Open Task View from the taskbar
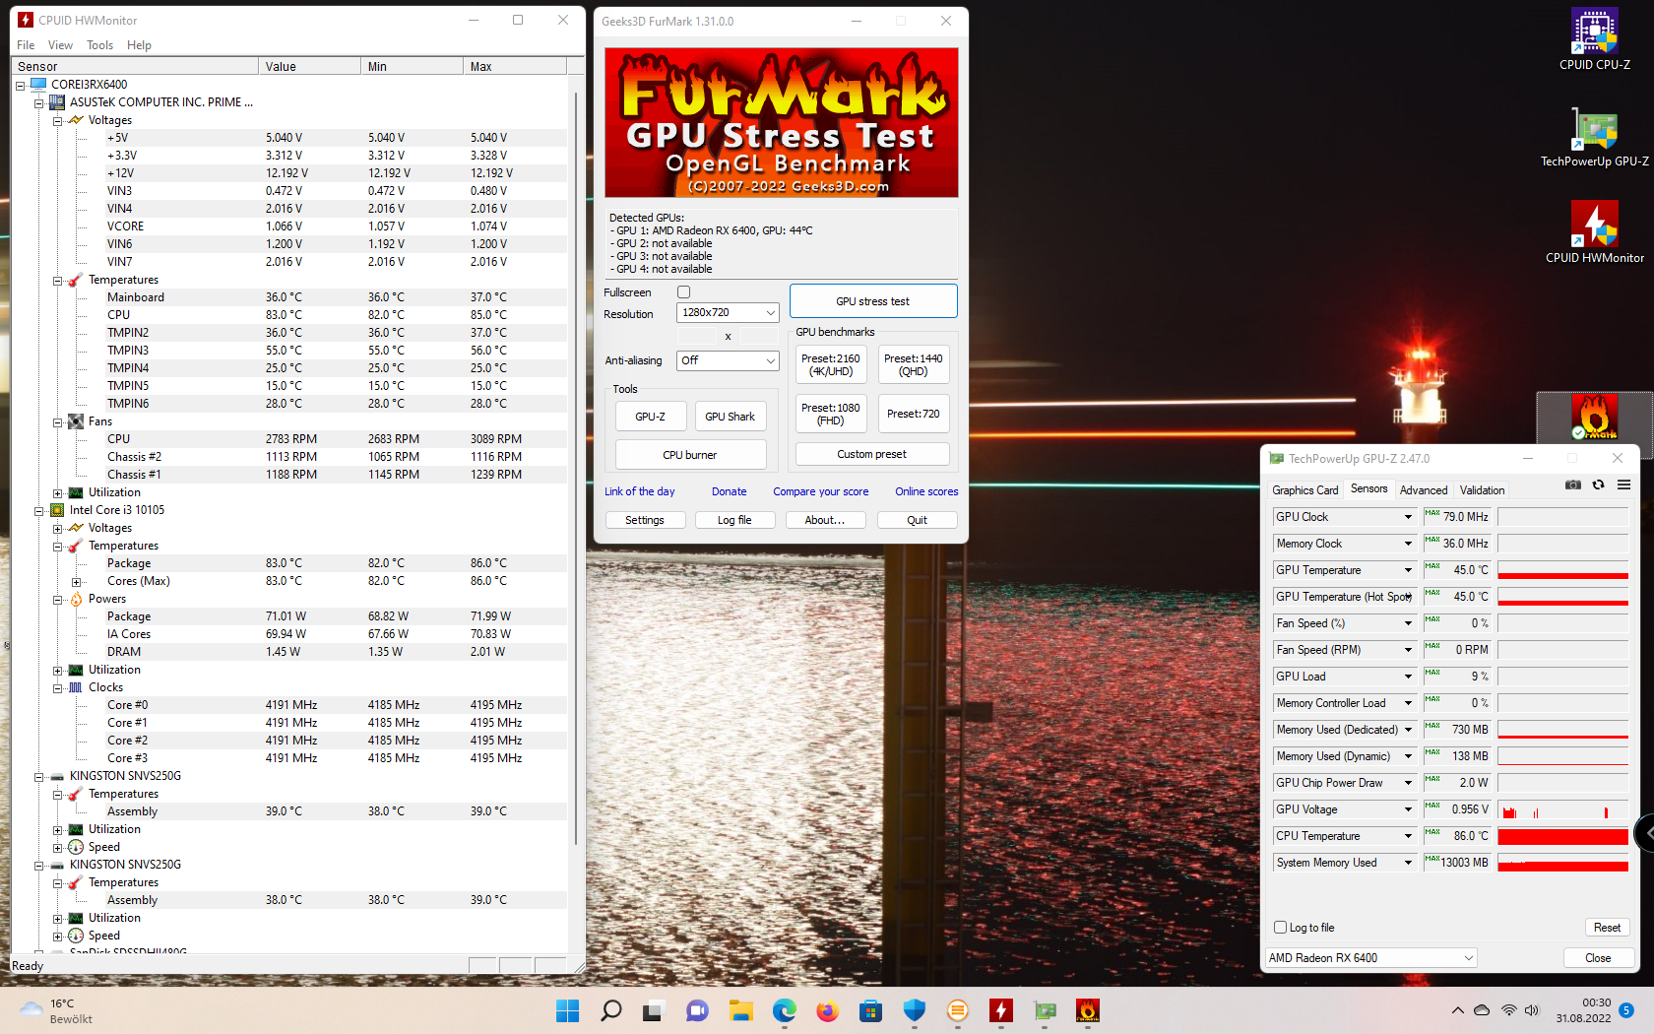This screenshot has height=1034, width=1654. pos(654,1010)
